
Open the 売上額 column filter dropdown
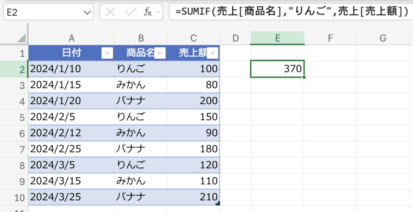pyautogui.click(x=213, y=53)
